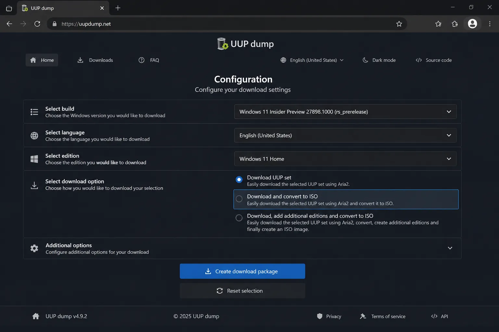
Task: Click the Select build heading text
Action: tap(60, 109)
